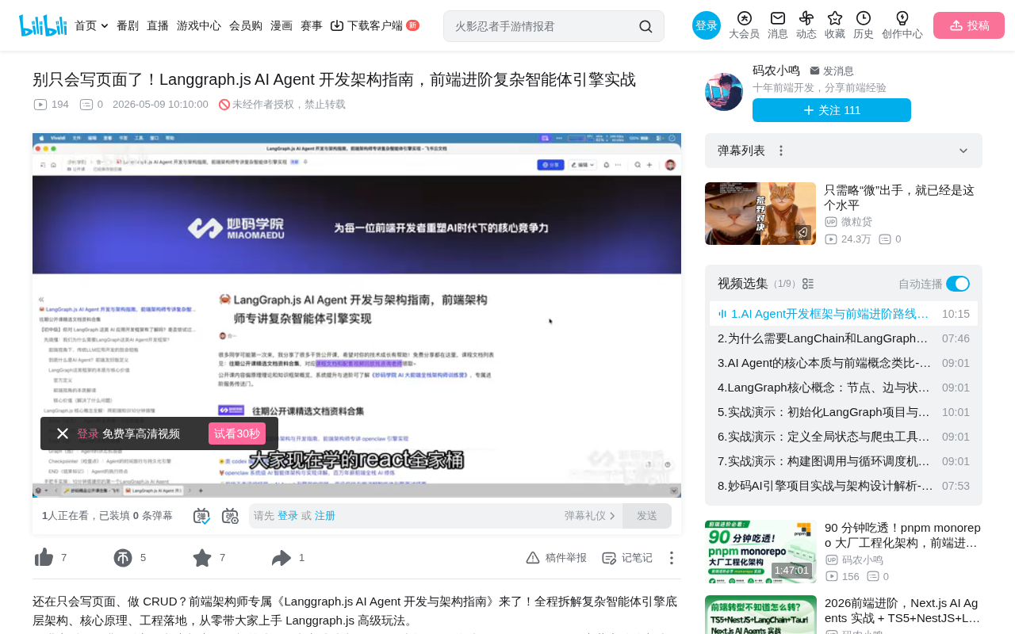Toggle 自动连播 autoplay switch
This screenshot has height=634, width=1015.
click(x=958, y=284)
